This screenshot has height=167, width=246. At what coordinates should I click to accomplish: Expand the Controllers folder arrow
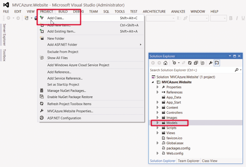(157, 112)
